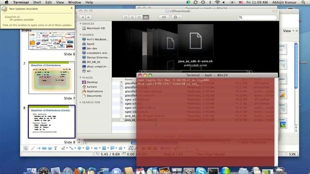
Task: Expand the SEARCH FOR sidebar section
Action: (x=80, y=102)
